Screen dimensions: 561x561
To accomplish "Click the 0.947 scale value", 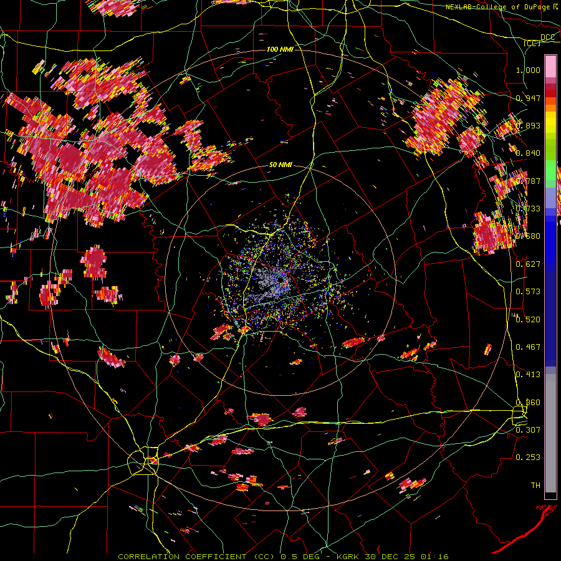I will [x=528, y=98].
